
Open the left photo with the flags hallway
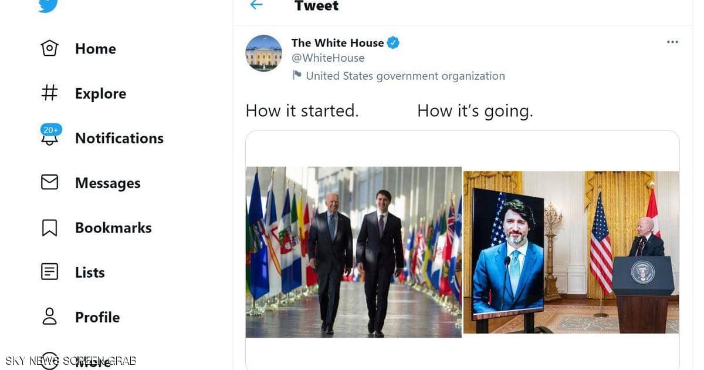pyautogui.click(x=353, y=253)
